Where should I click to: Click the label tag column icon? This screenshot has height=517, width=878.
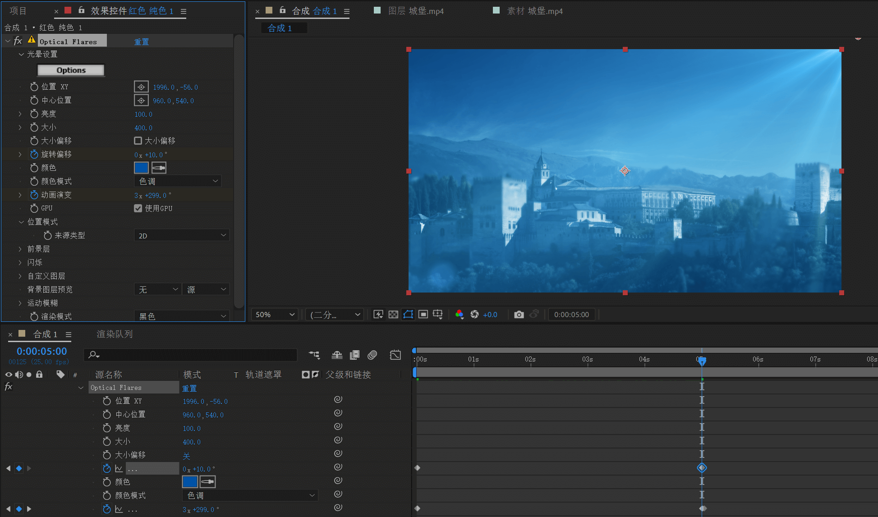click(60, 374)
